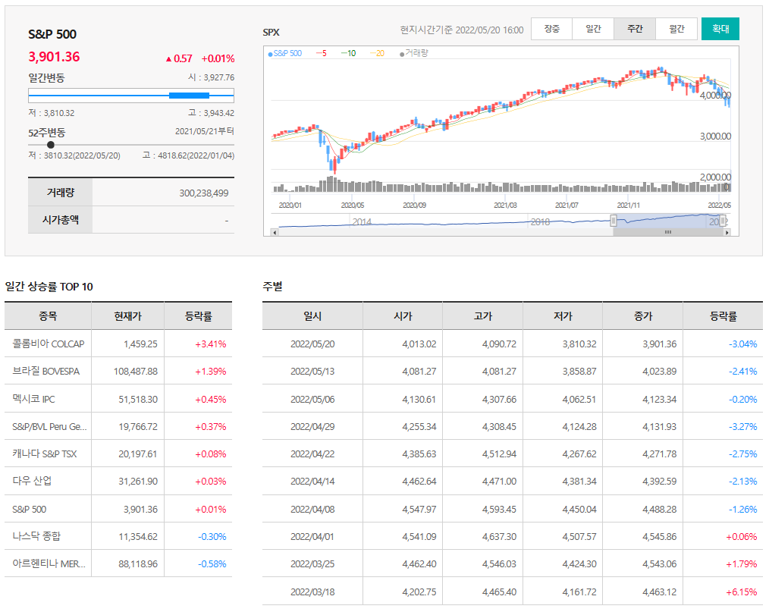Image resolution: width=769 pixels, height=612 pixels.
Task: Click the 고가 column header
Action: click(x=482, y=316)
